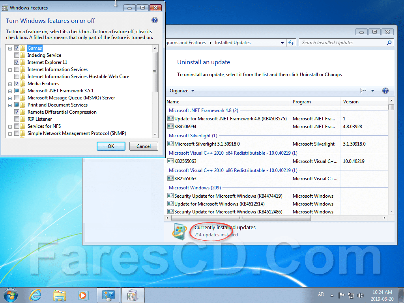Image resolution: width=404 pixels, height=303 pixels.
Task: Enable the RIP Listener checkbox
Action: pyautogui.click(x=17, y=119)
